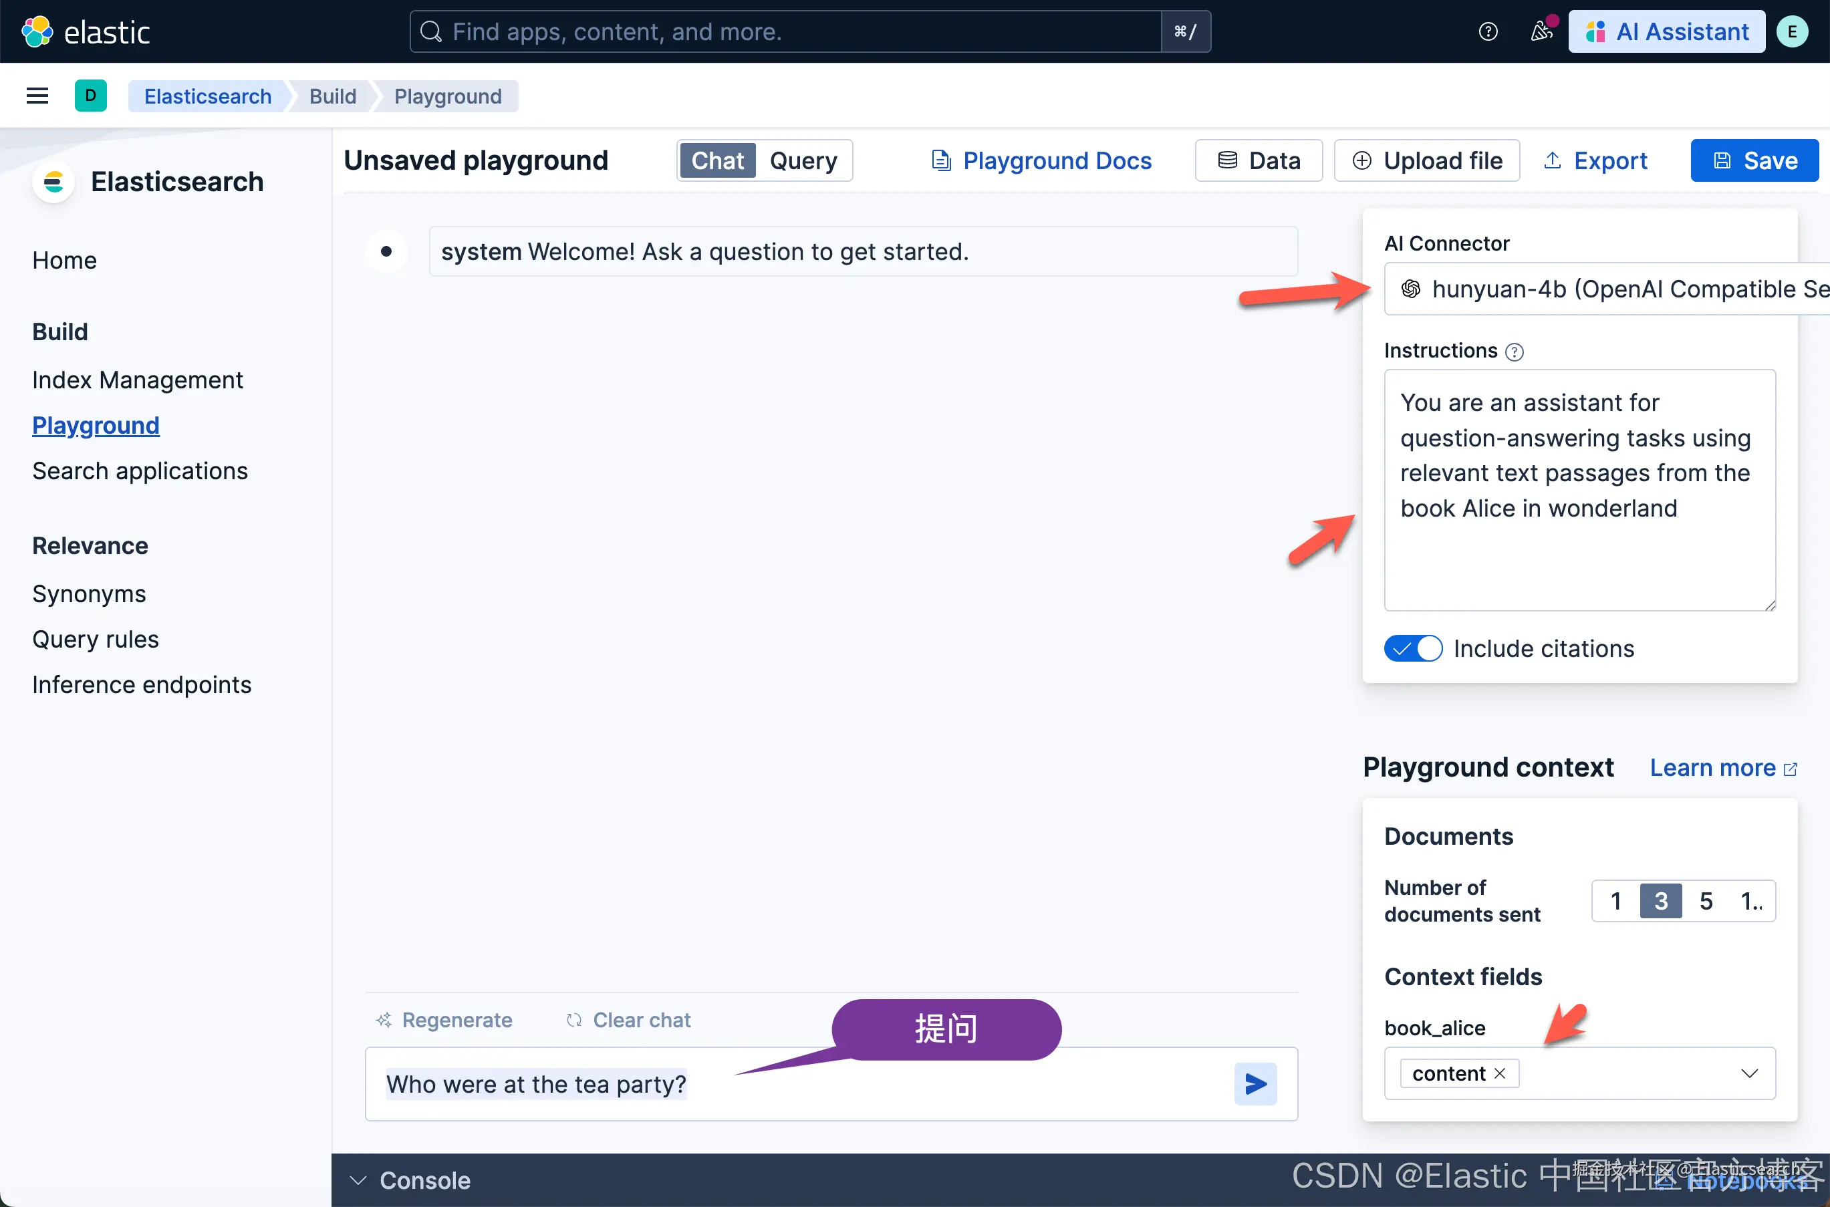Open the newsfeed notifications icon
Screen dimensions: 1830x1207
1541,31
